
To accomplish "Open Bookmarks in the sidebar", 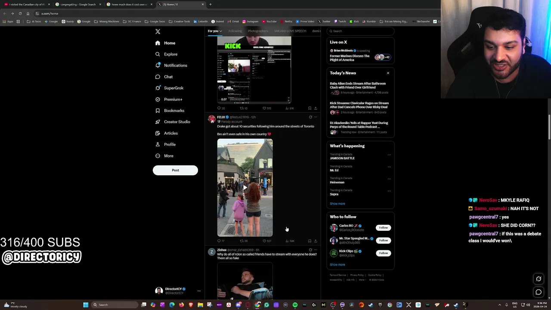I will tap(170, 111).
